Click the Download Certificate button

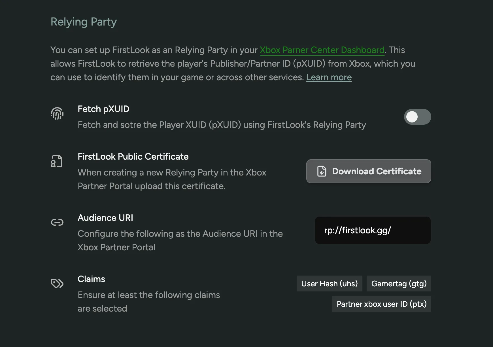tap(368, 171)
